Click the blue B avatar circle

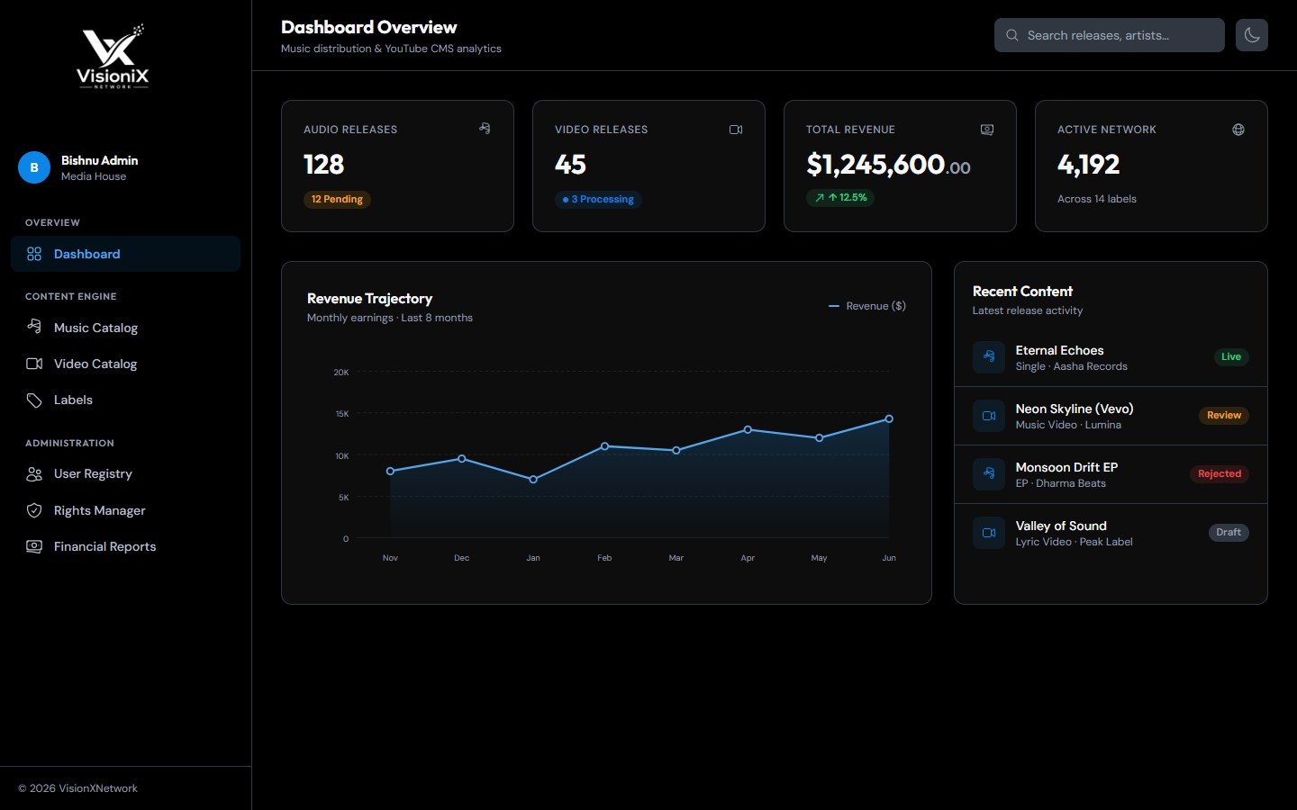34,167
